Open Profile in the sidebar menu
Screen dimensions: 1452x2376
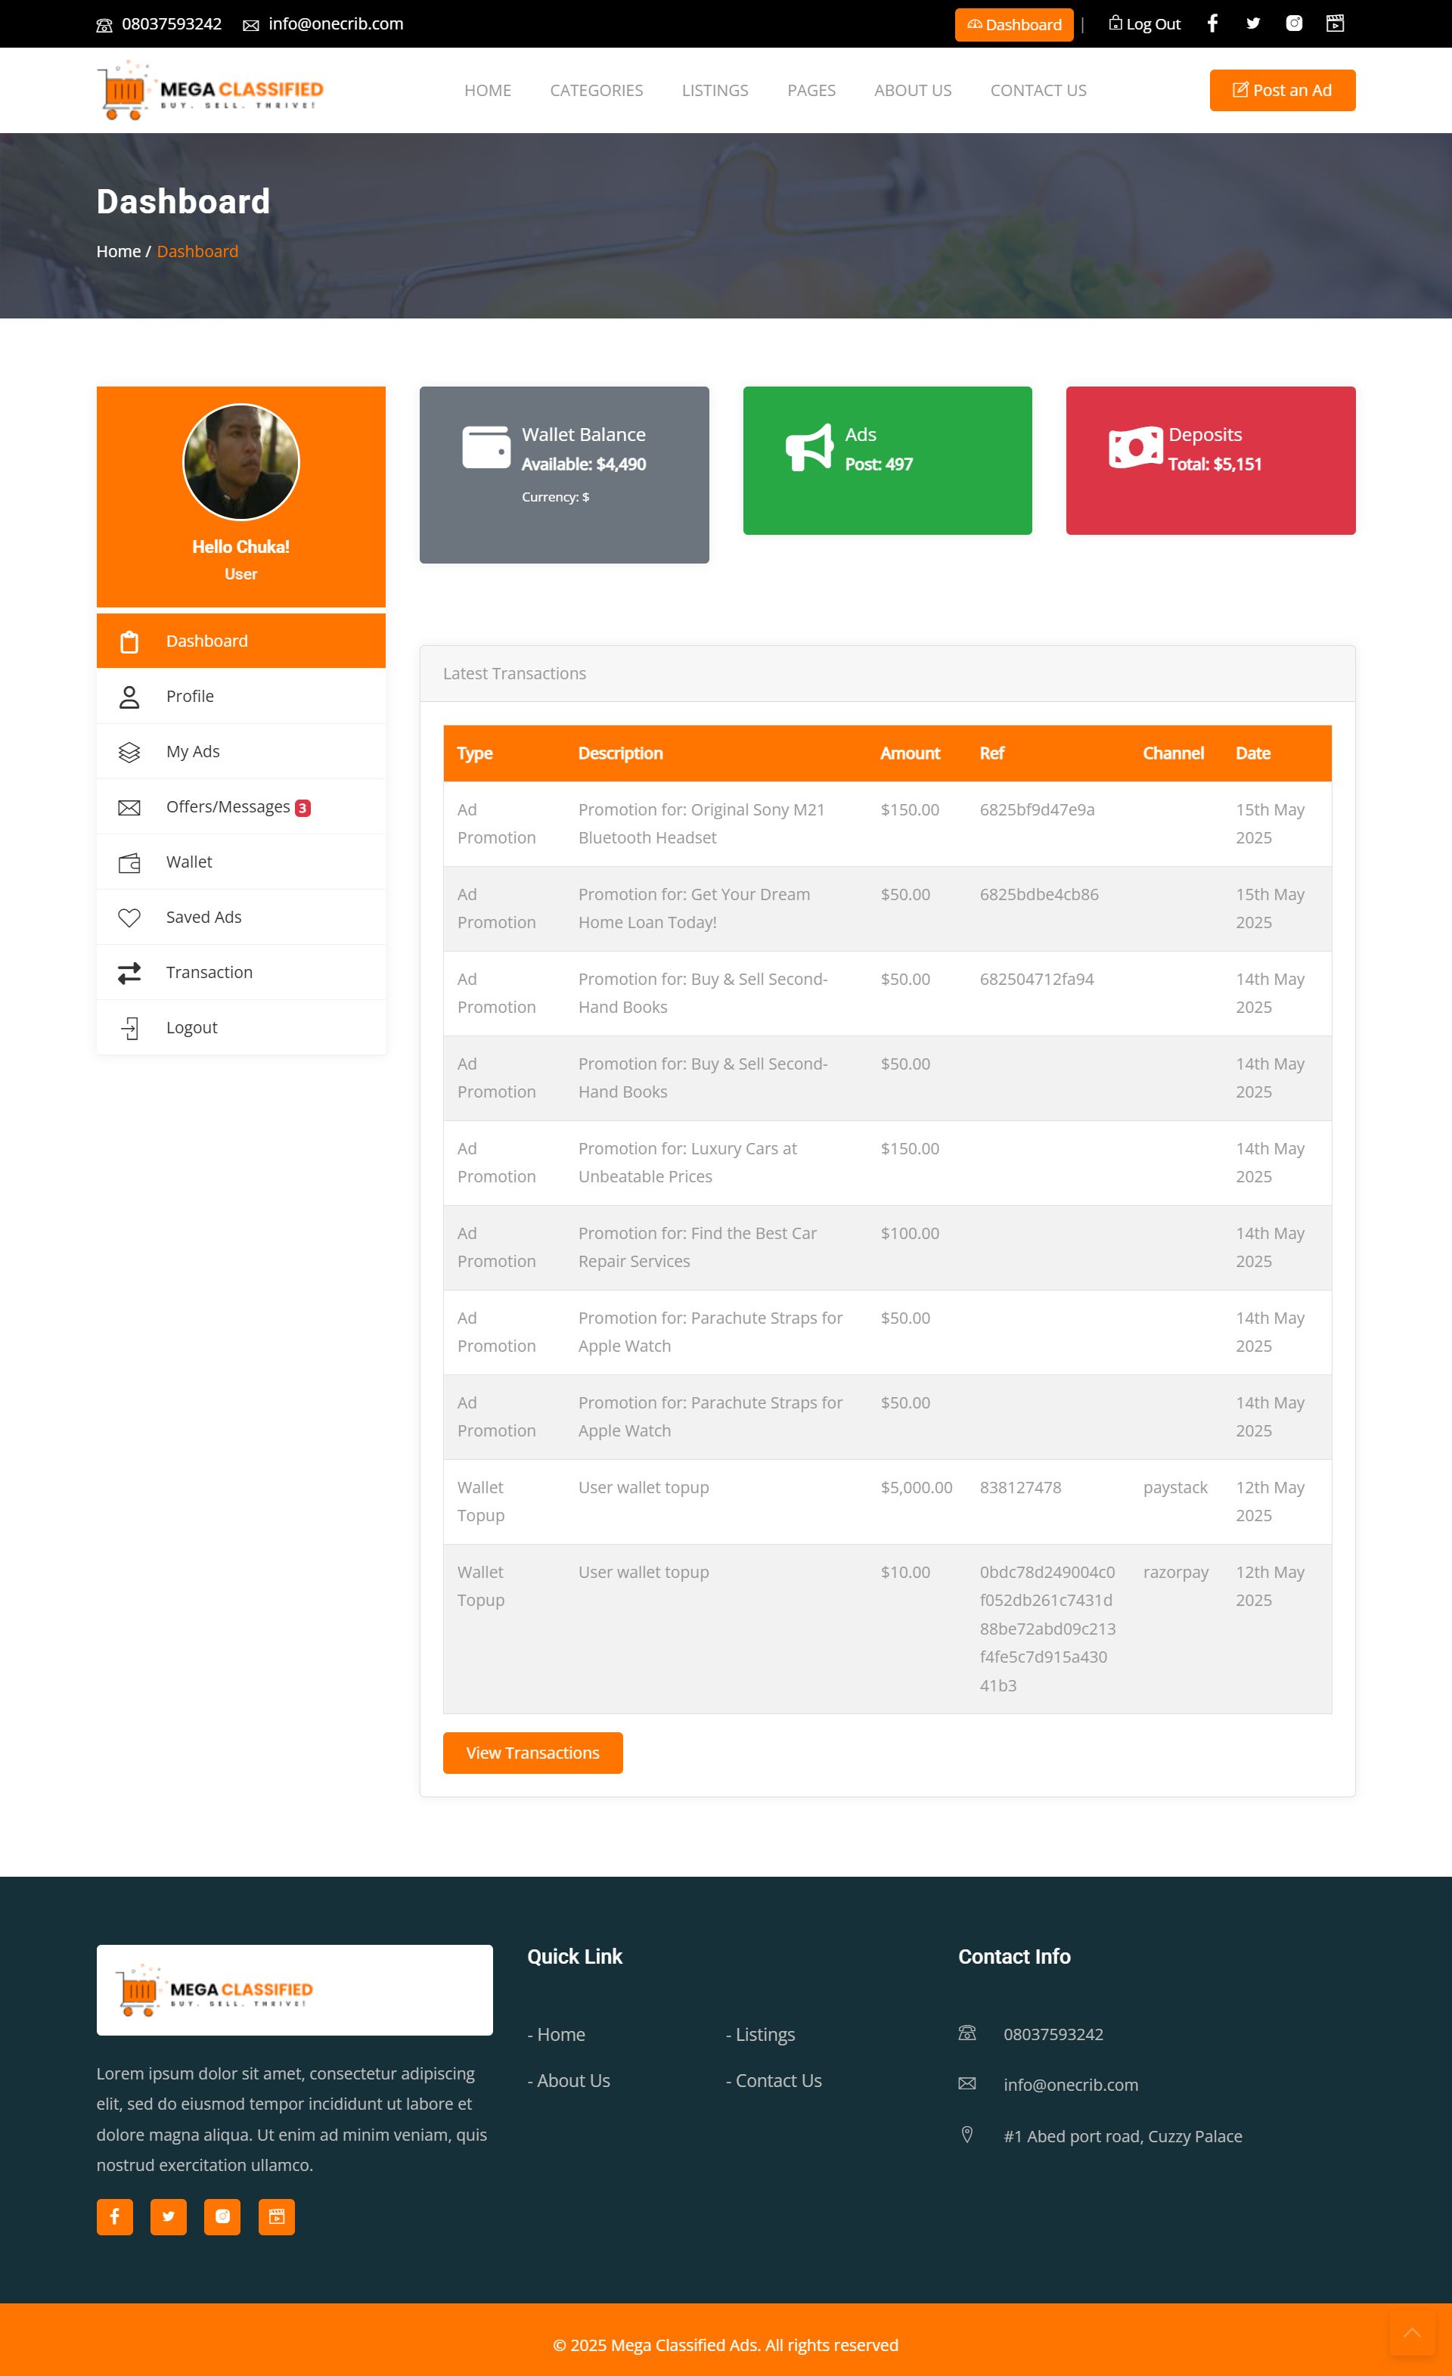(190, 696)
